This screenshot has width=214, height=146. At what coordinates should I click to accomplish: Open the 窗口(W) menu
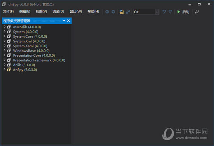pos(76,12)
